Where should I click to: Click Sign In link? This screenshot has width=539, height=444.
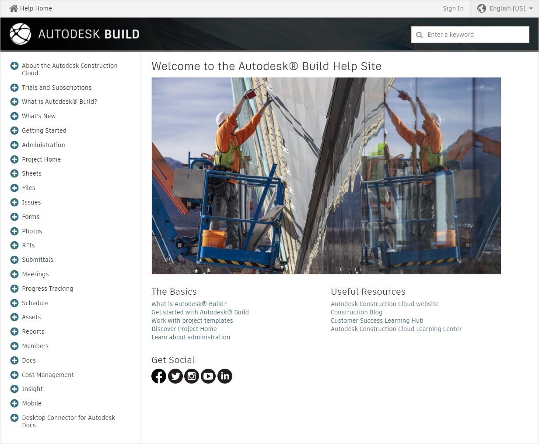click(453, 8)
